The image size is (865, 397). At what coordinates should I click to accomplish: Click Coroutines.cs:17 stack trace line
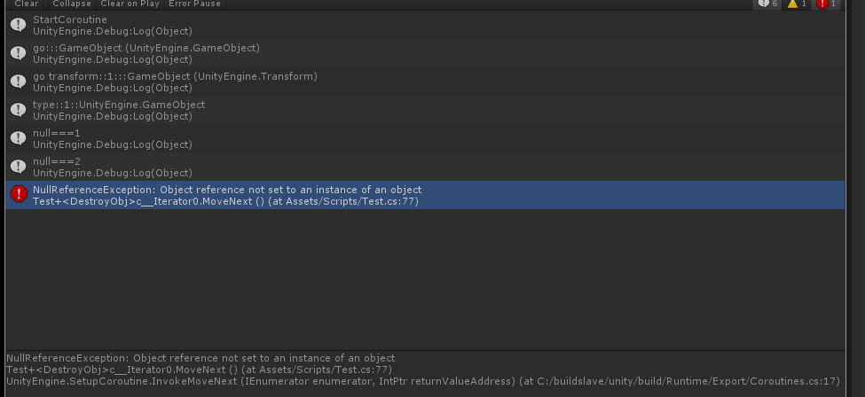tap(422, 381)
